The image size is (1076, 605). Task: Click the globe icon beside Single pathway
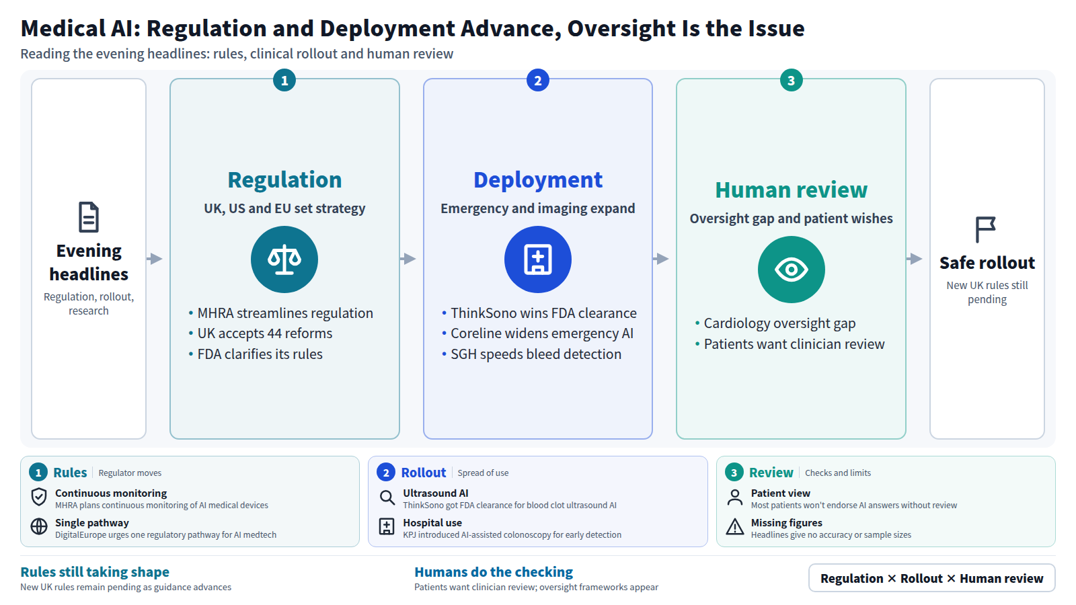pyautogui.click(x=39, y=526)
